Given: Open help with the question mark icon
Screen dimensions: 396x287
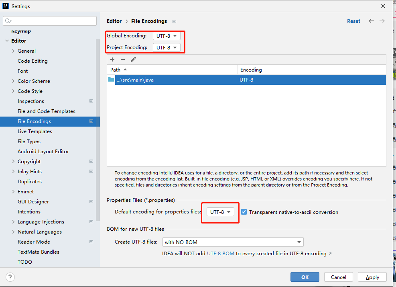Looking at the screenshot, I should (x=10, y=277).
